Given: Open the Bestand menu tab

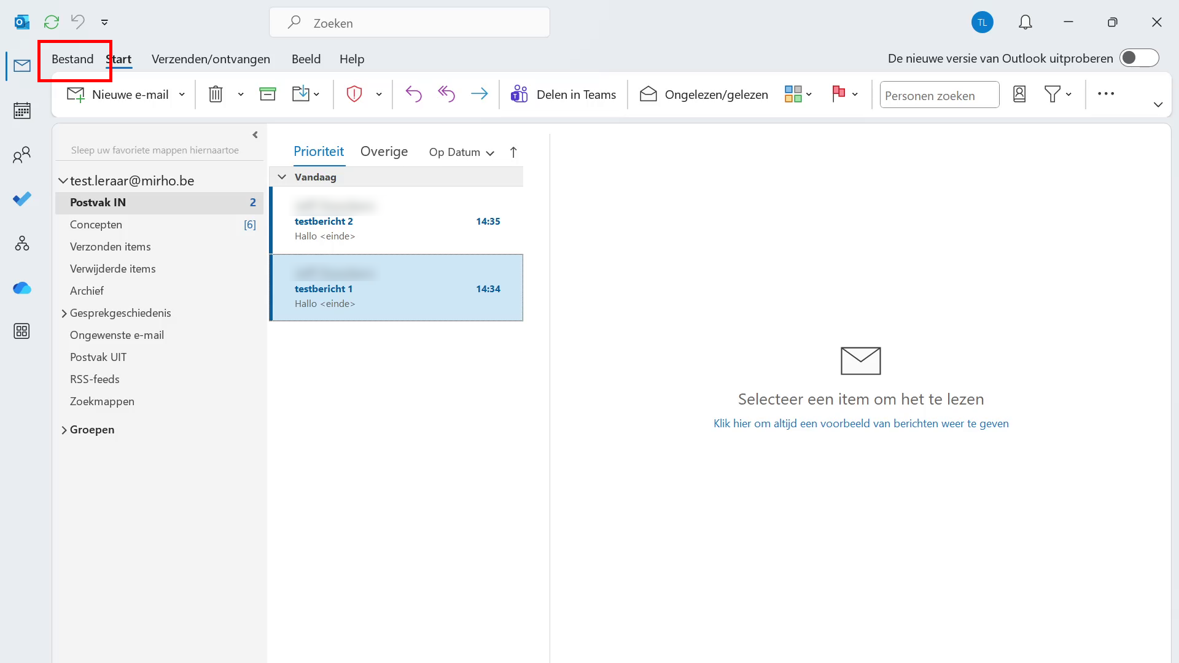Looking at the screenshot, I should [72, 59].
